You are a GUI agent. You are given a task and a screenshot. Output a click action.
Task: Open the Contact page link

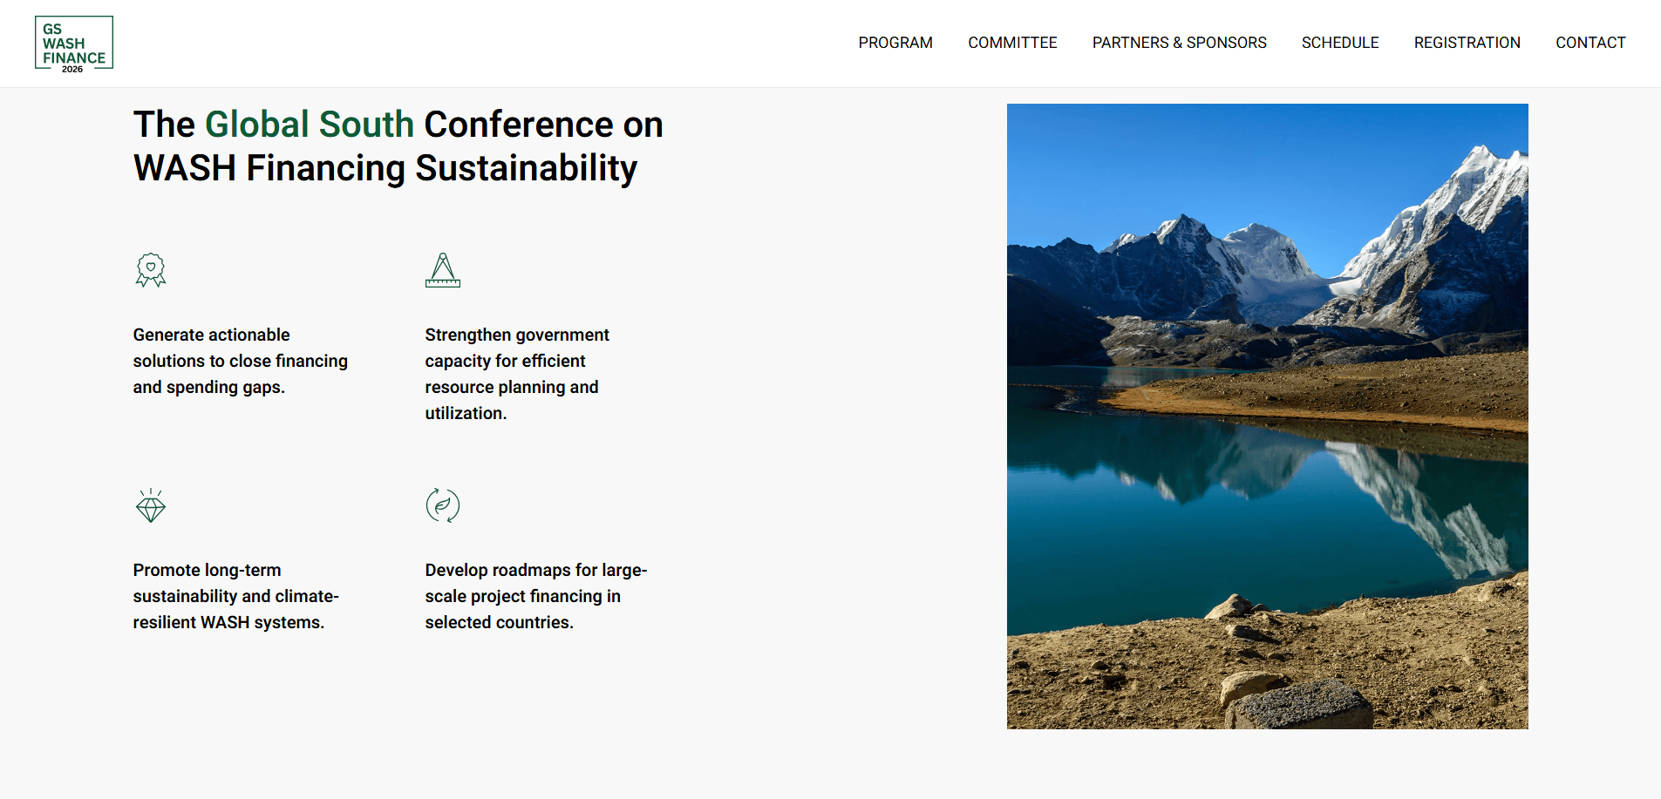(x=1590, y=43)
